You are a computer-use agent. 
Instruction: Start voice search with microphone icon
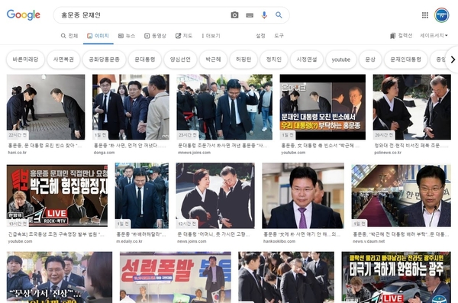[264, 15]
